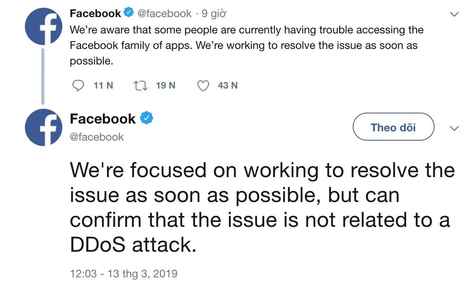The width and height of the screenshot is (475, 289).
Task: Open the Facebook profile name in the first tweet
Action: [x=95, y=13]
